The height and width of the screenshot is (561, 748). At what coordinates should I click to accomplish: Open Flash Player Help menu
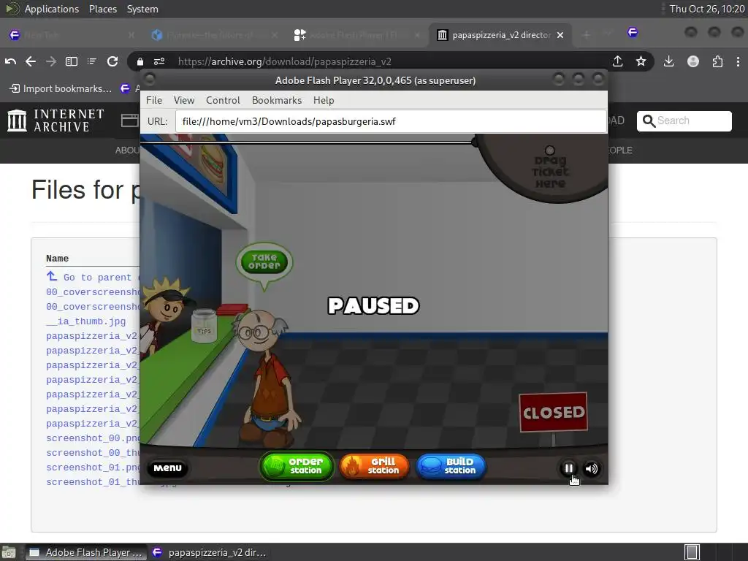tap(324, 100)
